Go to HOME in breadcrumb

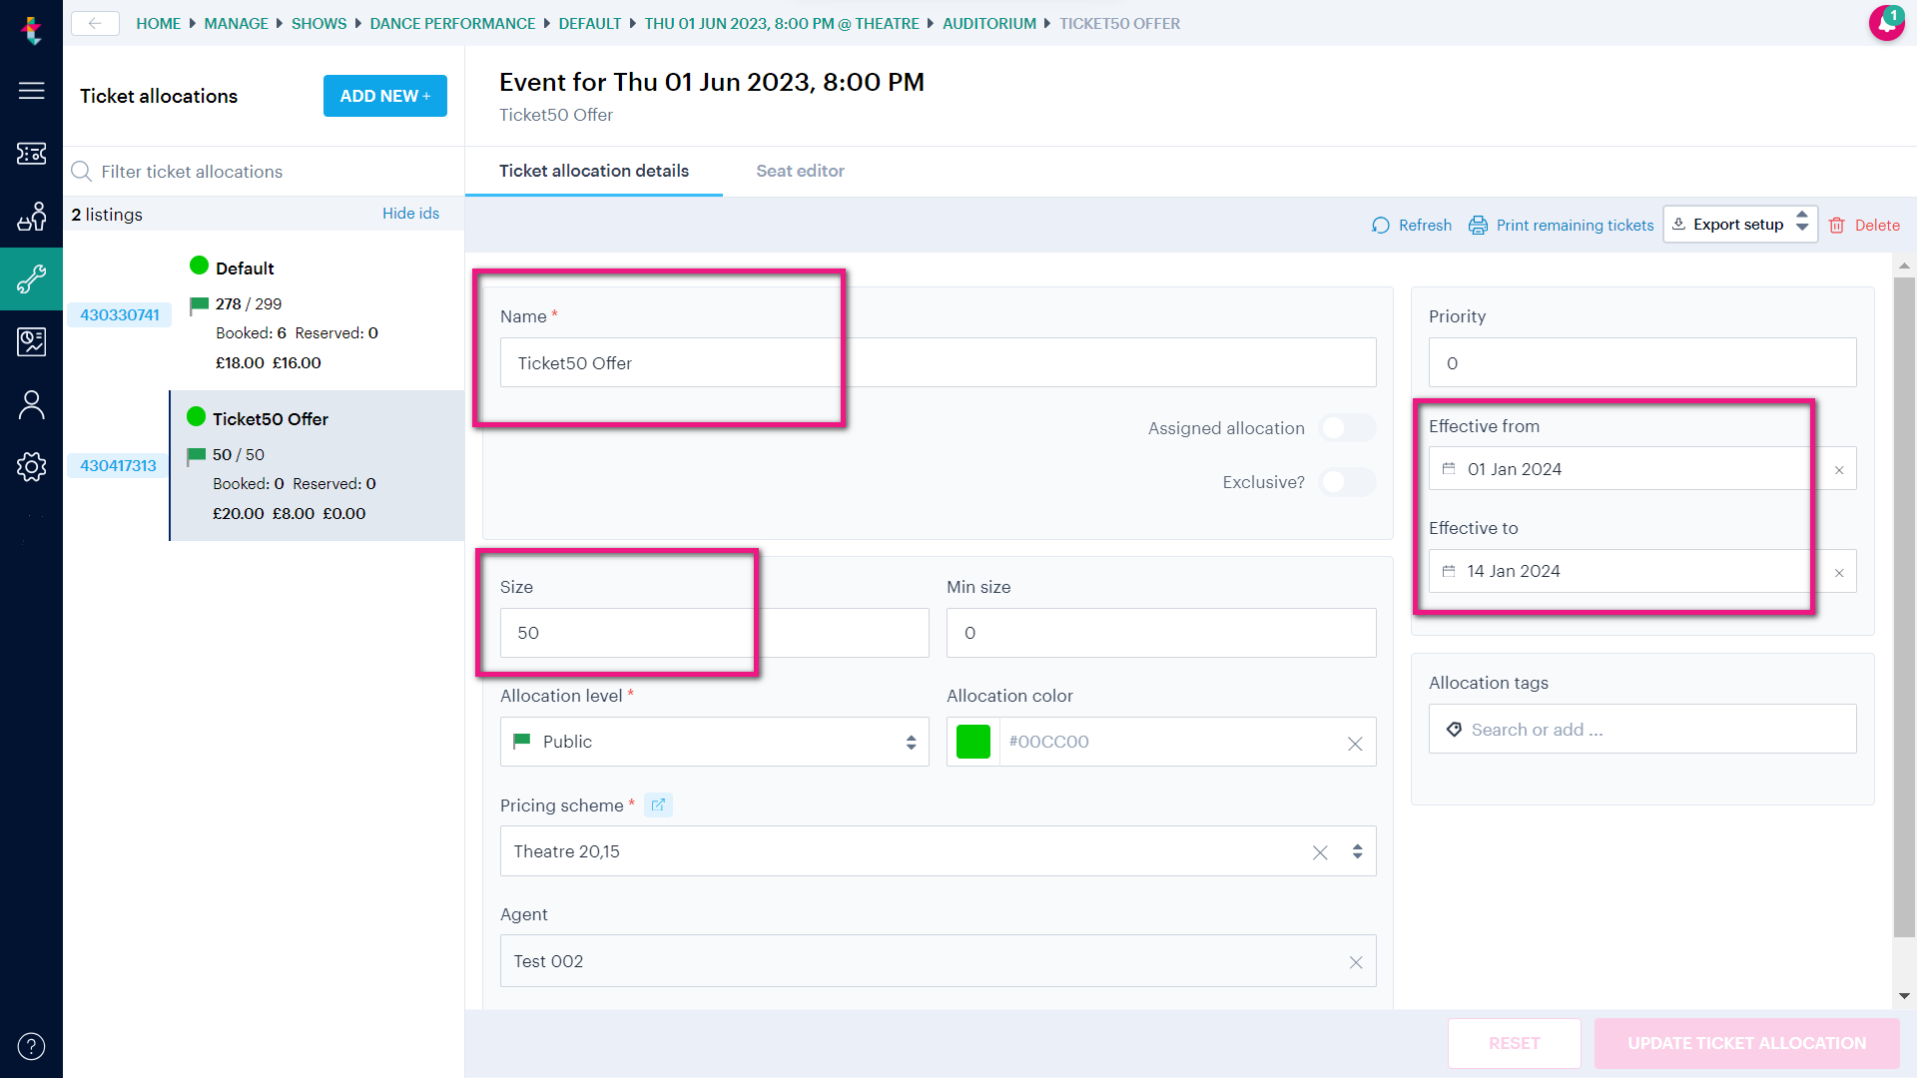159,23
